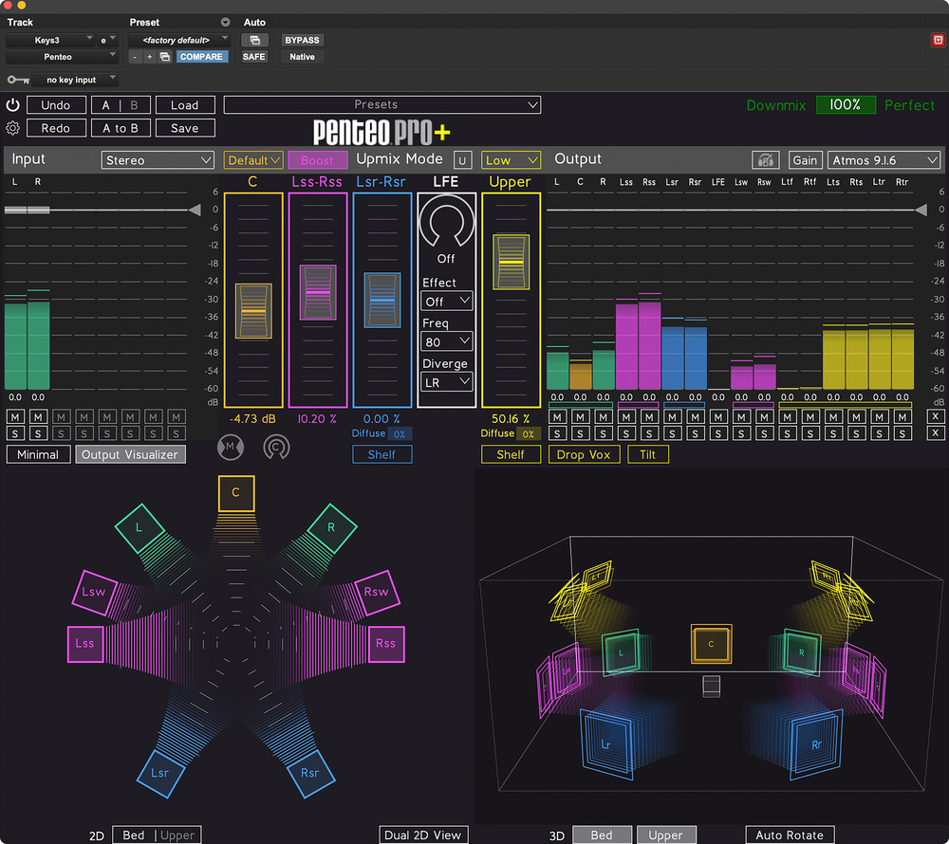Switch to the Output Visualizer view
949x844 pixels.
click(130, 454)
